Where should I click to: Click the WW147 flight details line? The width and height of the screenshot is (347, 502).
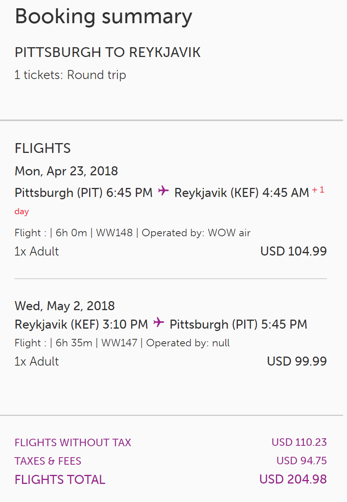[x=122, y=343]
